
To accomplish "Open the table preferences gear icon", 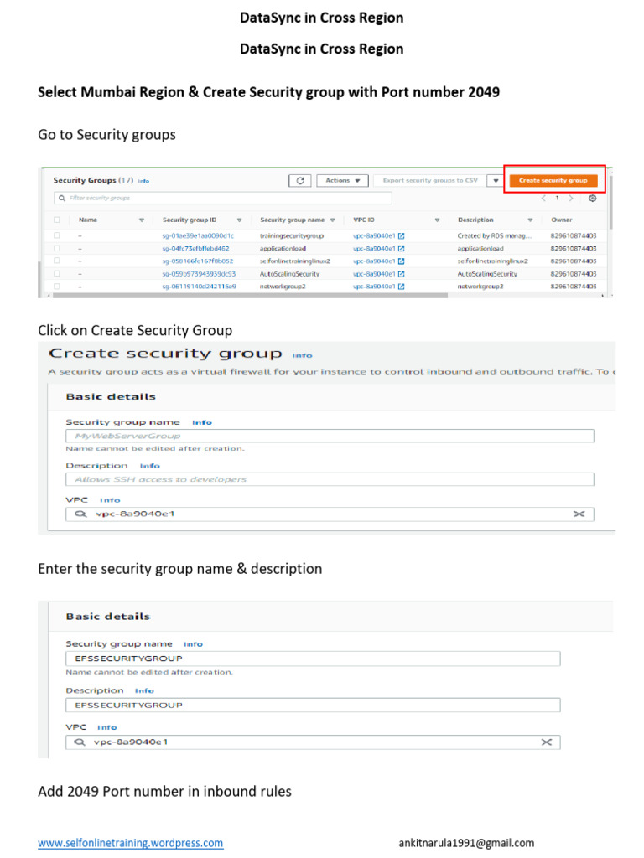I will (592, 199).
